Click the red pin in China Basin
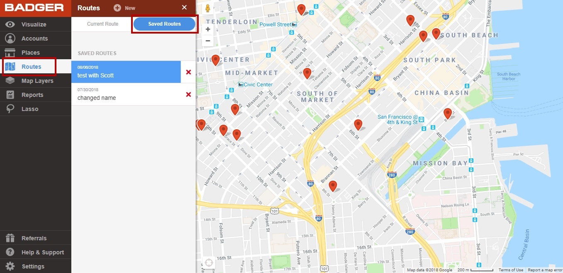Screen dimensions: 563x273 447,113
